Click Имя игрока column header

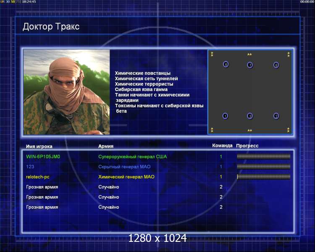39,147
